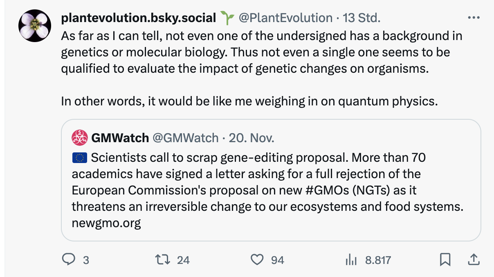Click the flower profile avatar
Viewport: 494px width, 277px height.
pyautogui.click(x=35, y=25)
